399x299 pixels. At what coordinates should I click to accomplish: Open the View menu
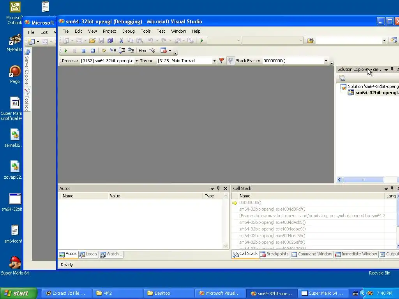pyautogui.click(x=92, y=31)
